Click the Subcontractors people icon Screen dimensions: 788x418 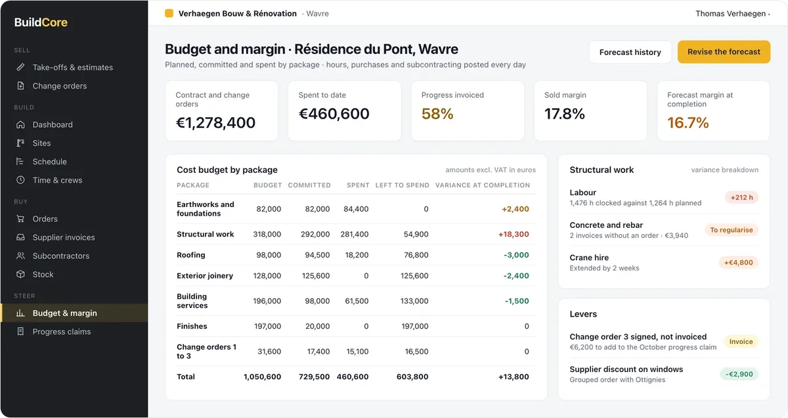click(20, 256)
